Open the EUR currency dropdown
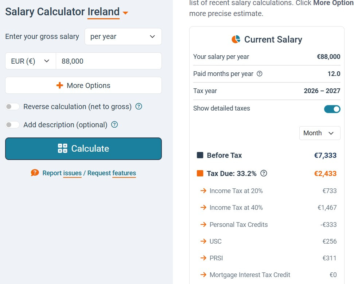The image size is (354, 284). tap(30, 61)
